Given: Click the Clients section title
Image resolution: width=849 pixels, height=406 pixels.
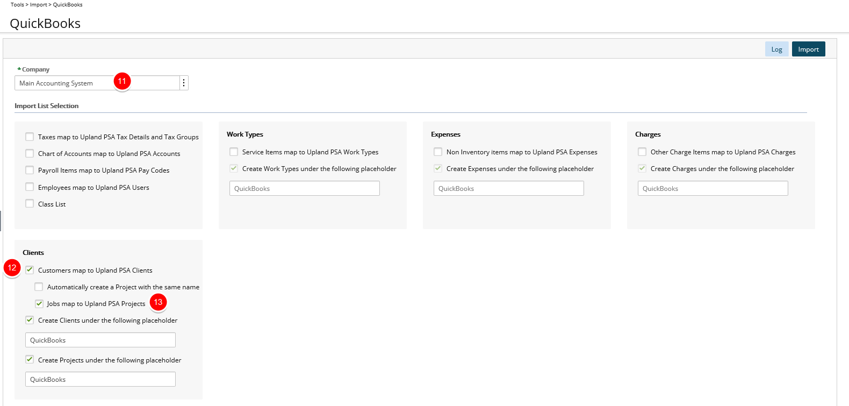Looking at the screenshot, I should pos(33,253).
